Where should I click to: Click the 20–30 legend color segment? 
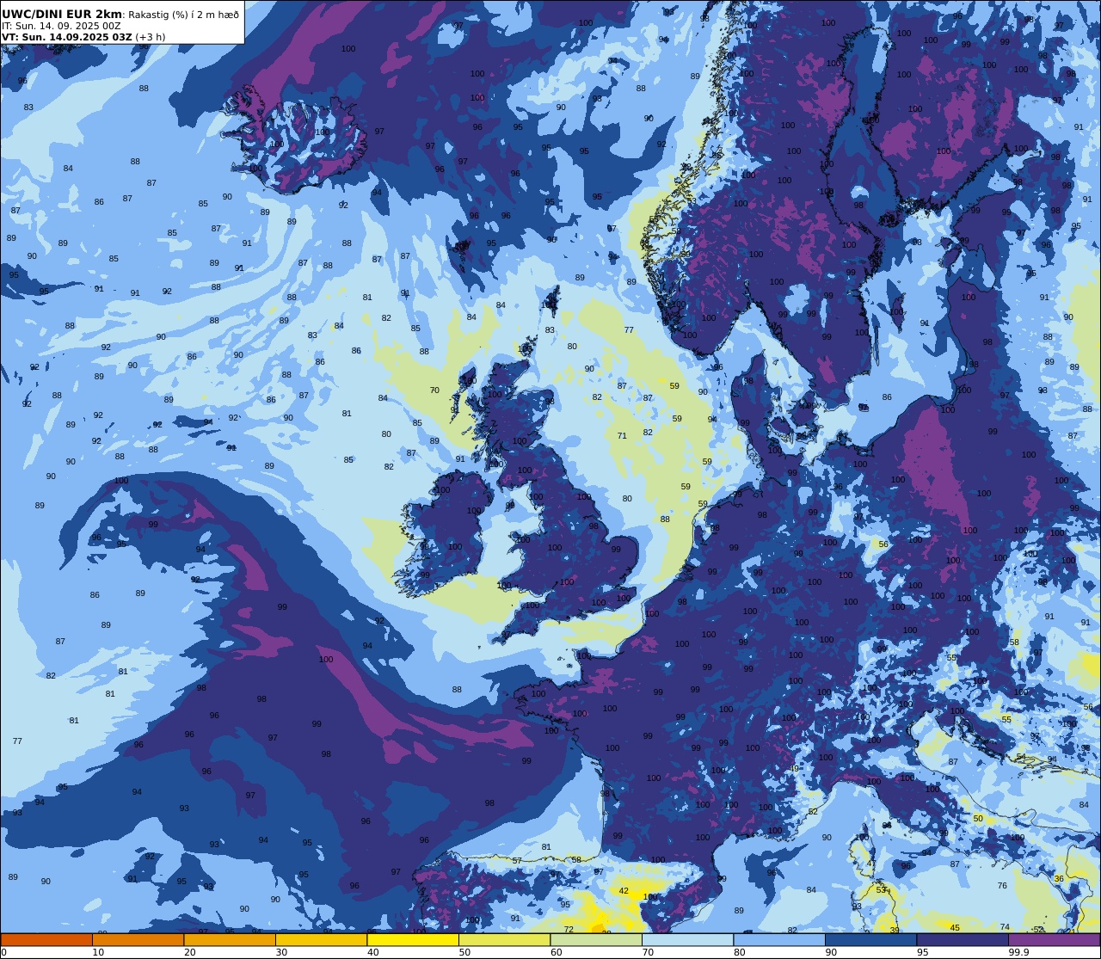point(230,939)
